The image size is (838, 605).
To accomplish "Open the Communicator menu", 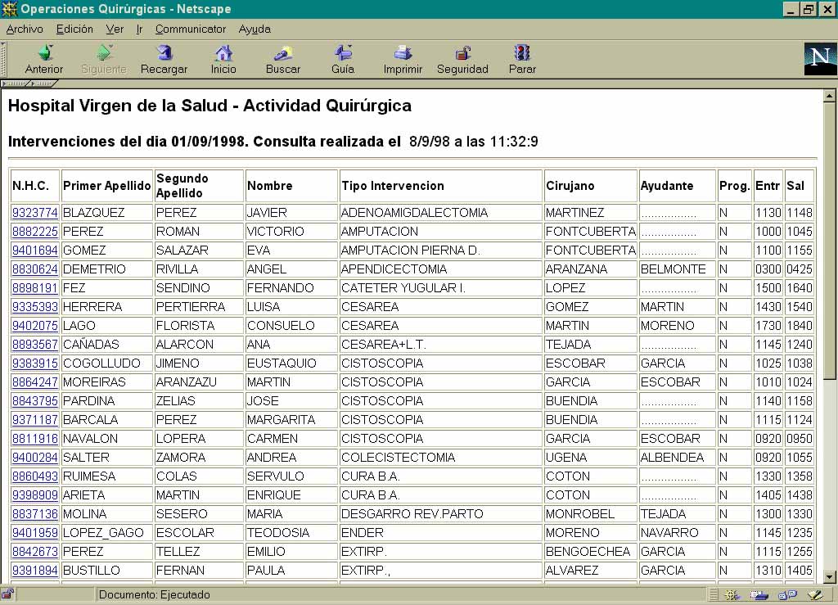I will pyautogui.click(x=190, y=29).
